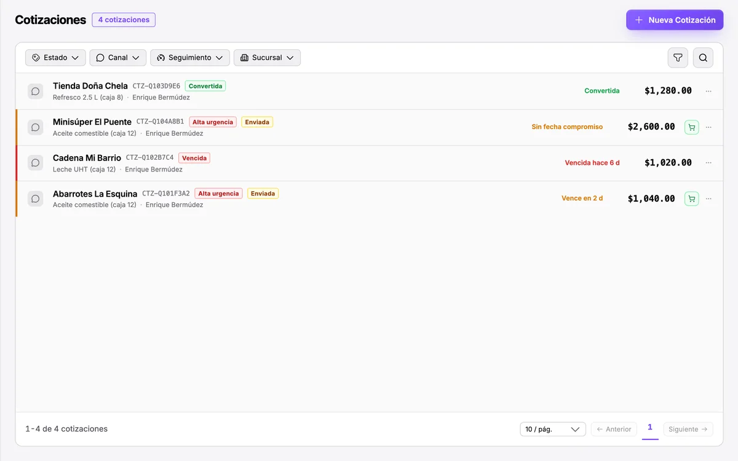738x461 pixels.
Task: Click the green Convertida tag beside CTZ-Q103D9E6
Action: point(205,86)
